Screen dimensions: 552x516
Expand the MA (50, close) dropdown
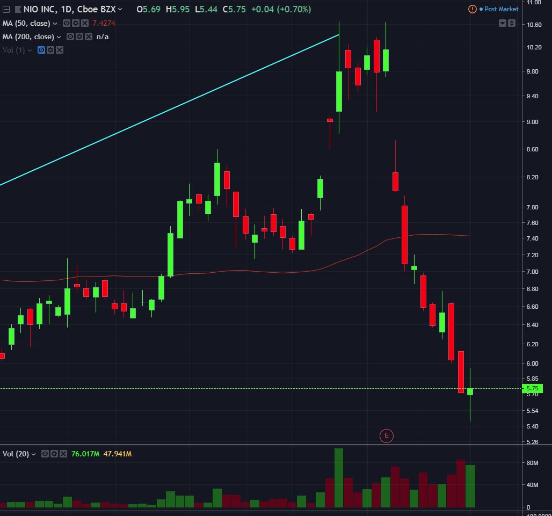coord(55,24)
